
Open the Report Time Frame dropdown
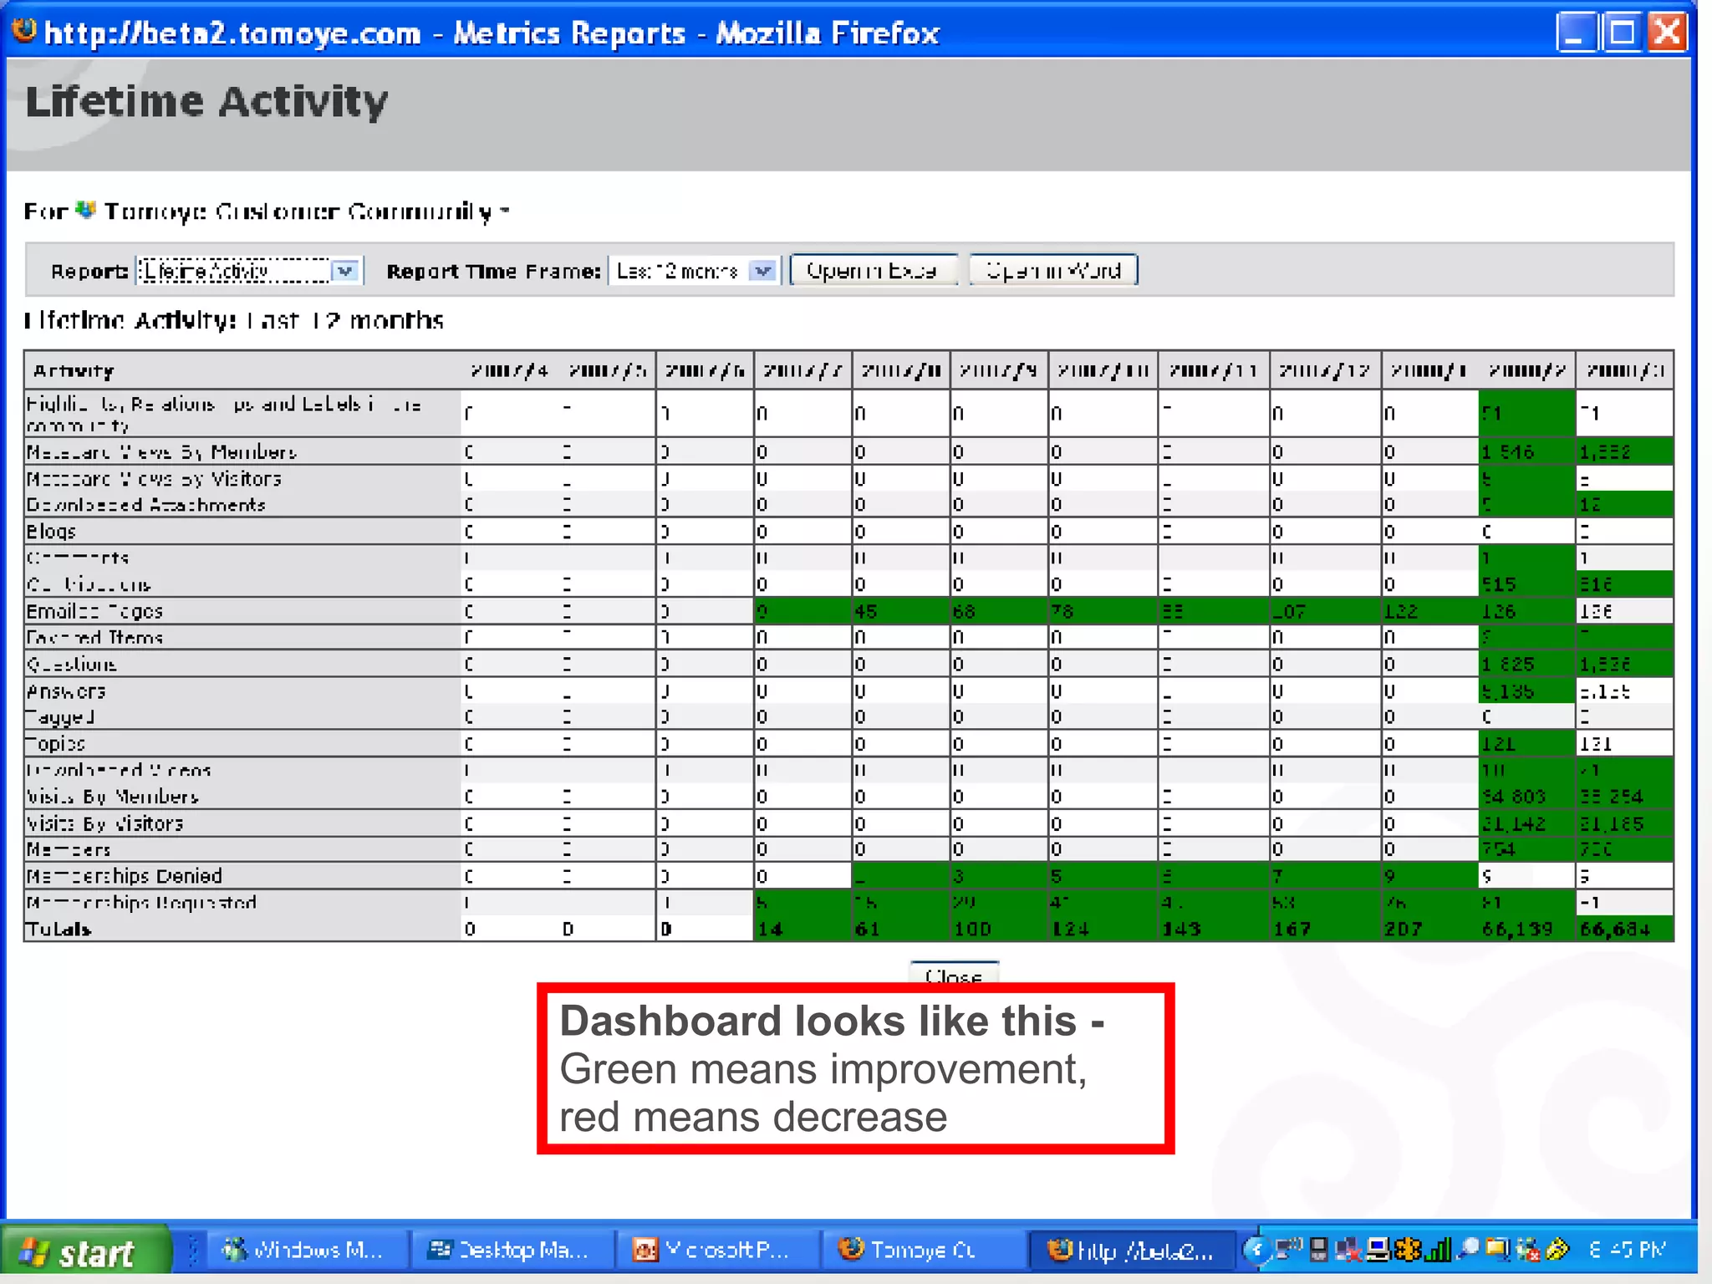(x=694, y=271)
